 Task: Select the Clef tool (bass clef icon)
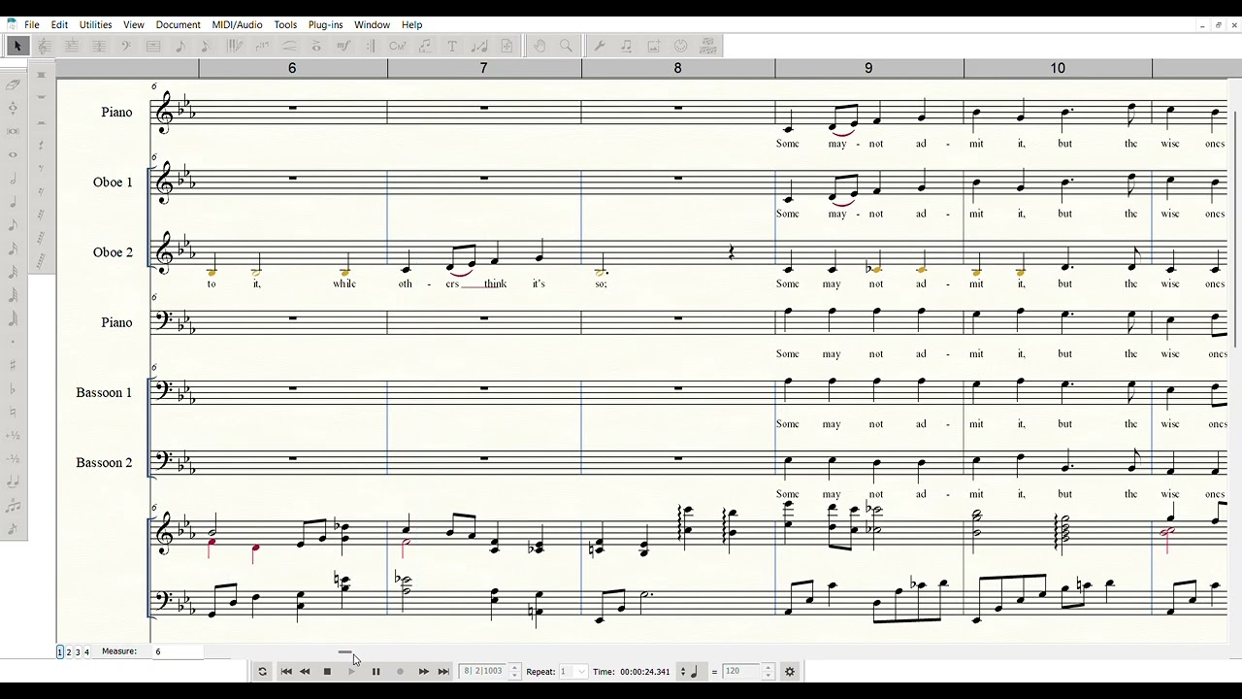point(125,46)
